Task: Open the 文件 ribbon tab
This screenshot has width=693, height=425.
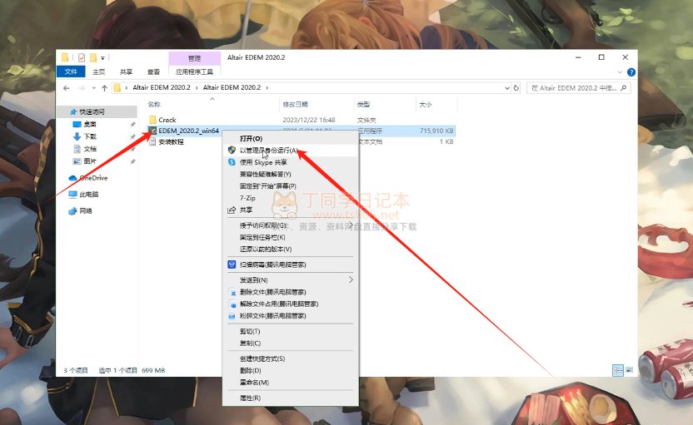Action: (71, 72)
